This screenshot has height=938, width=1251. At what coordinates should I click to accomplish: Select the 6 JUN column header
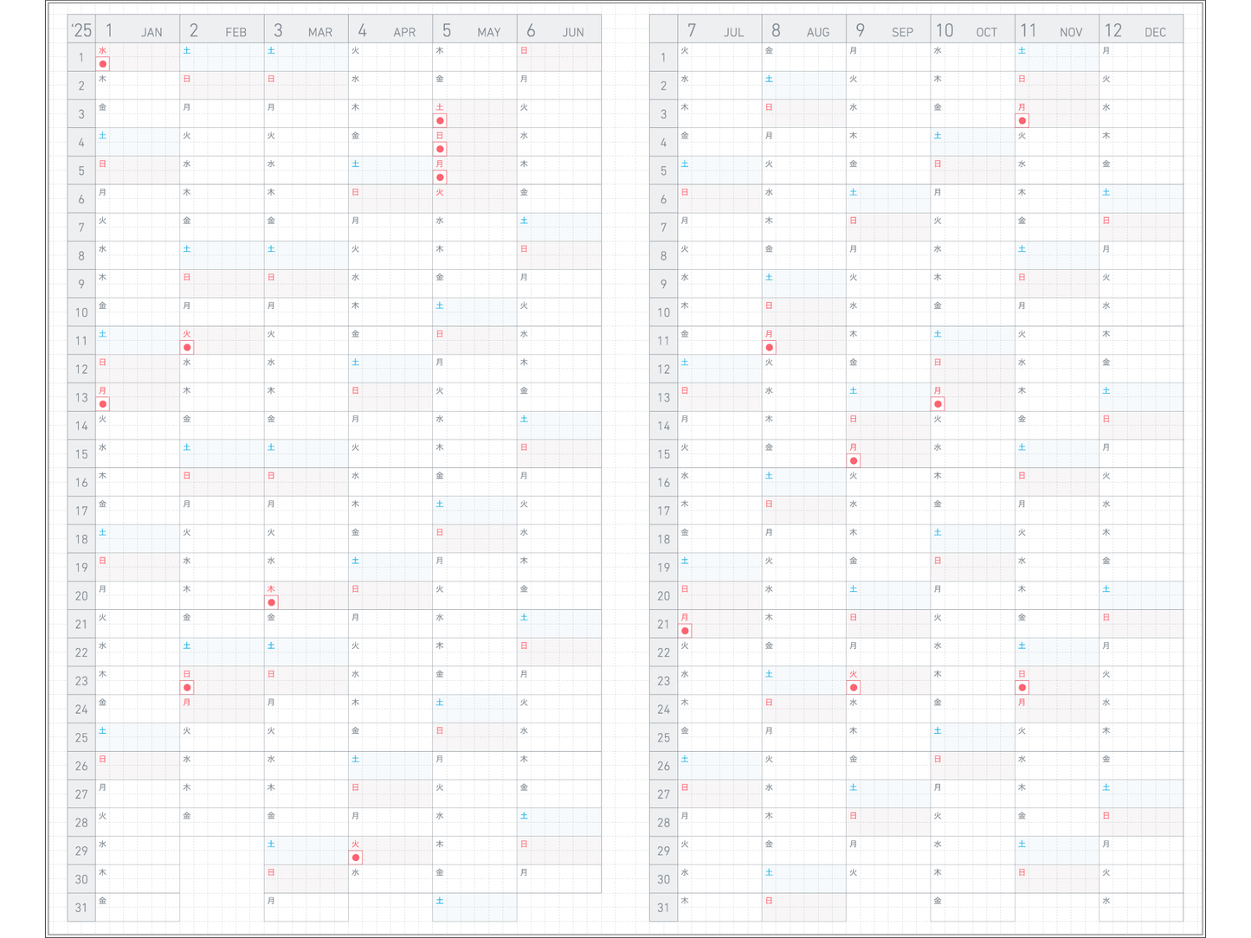coord(558,29)
